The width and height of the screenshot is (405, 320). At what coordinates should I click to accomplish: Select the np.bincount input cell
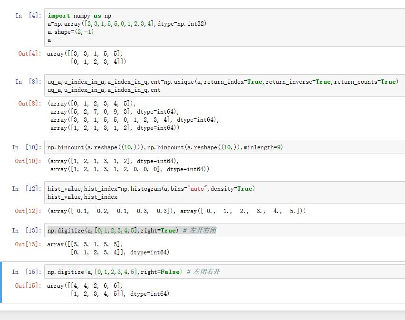pyautogui.click(x=223, y=147)
